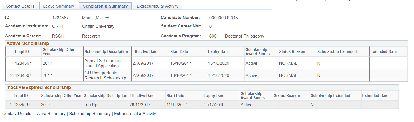Click the Candidate Number value 000000012345
This screenshot has height=122, width=414.
click(224, 18)
